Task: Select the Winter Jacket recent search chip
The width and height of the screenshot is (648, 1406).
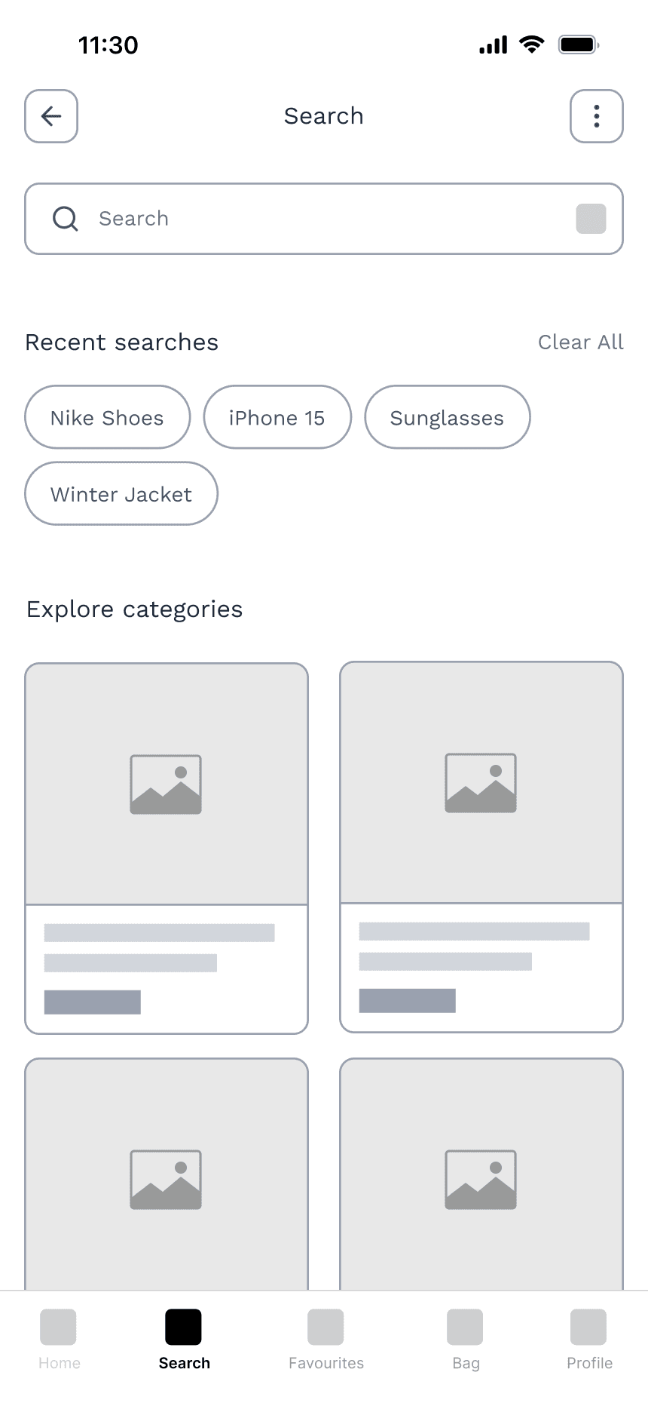Action: (x=121, y=494)
